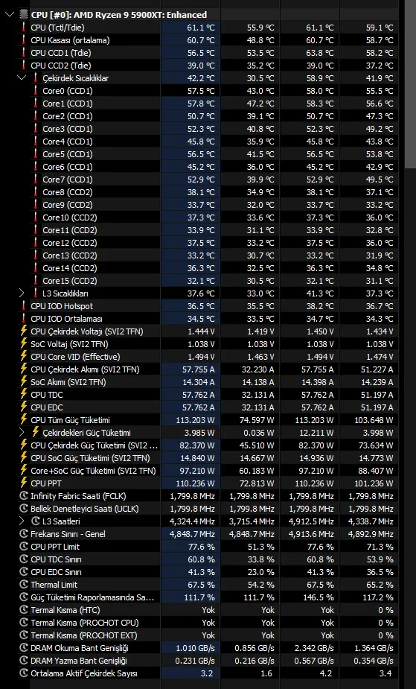The width and height of the screenshot is (416, 689).
Task: Click thermometer icon beside CPU CCD1 (Tdie)
Action: point(24,53)
